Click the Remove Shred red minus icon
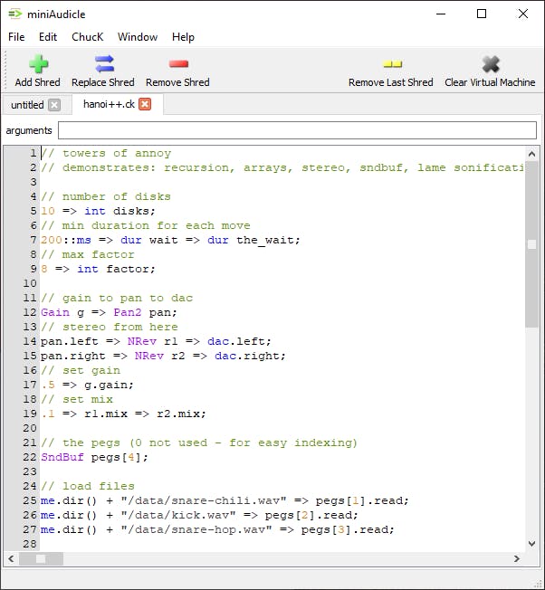The height and width of the screenshot is (590, 545). (178, 63)
